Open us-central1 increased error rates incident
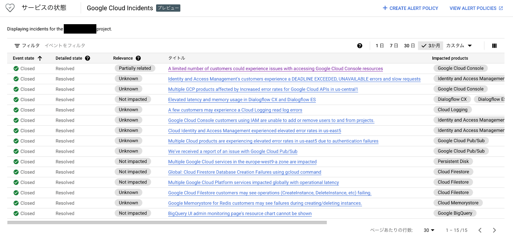The image size is (513, 237). [x=263, y=89]
